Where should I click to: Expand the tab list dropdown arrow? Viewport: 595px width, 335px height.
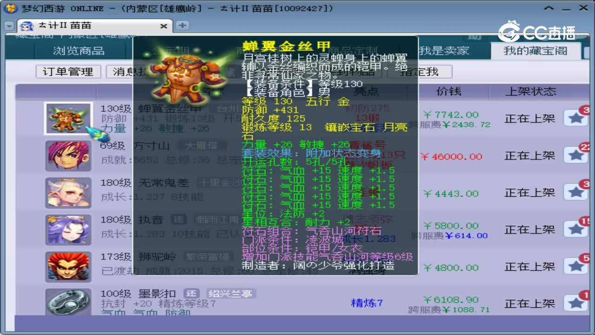coord(9,26)
